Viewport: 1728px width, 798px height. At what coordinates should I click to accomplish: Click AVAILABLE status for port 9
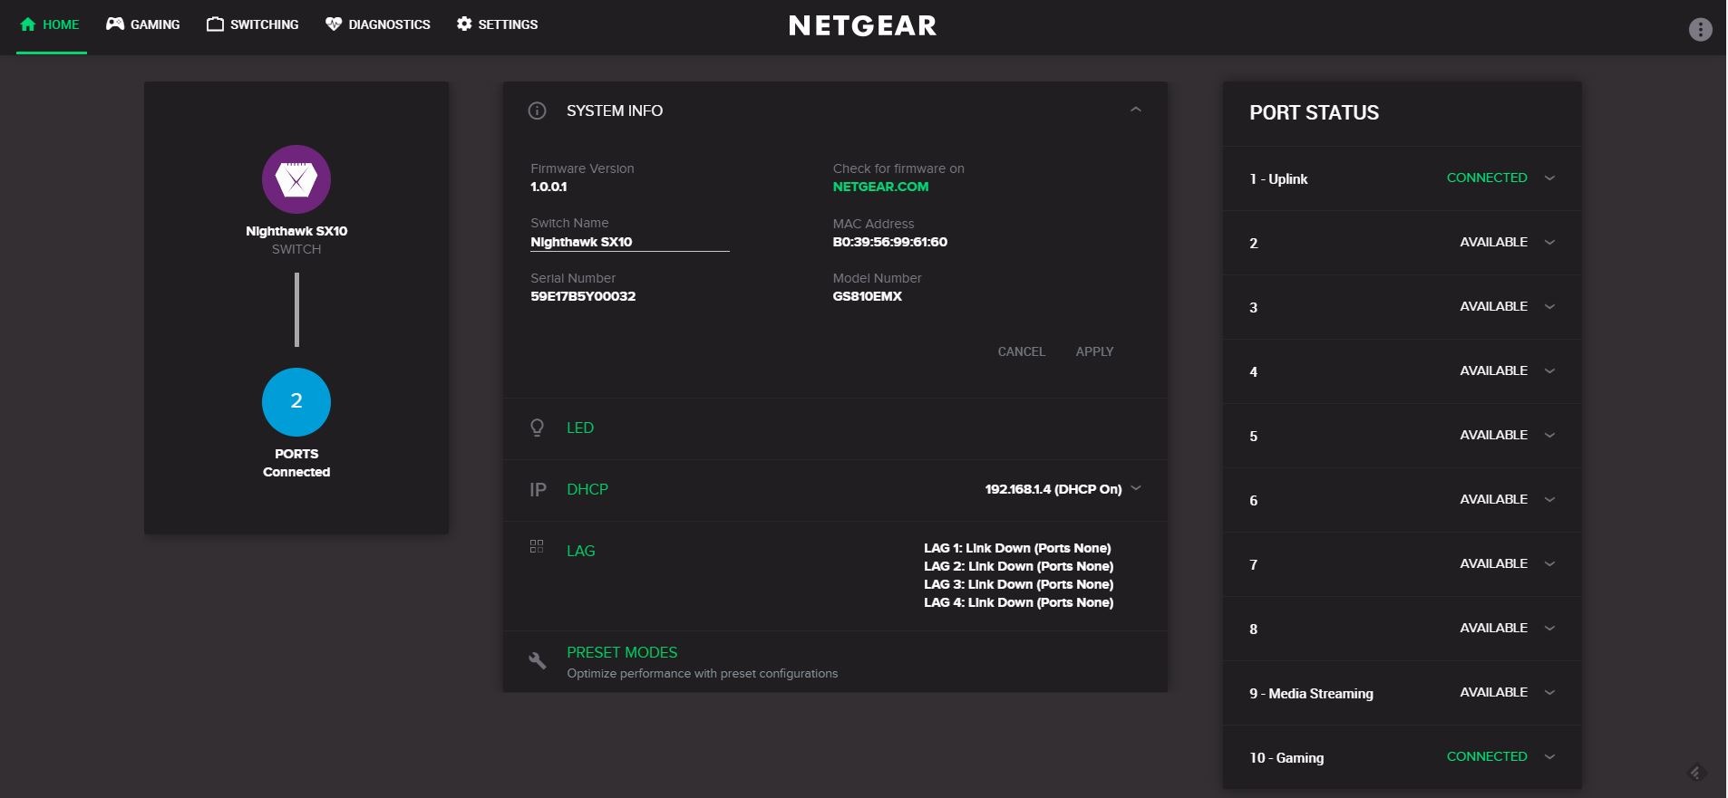click(1493, 692)
